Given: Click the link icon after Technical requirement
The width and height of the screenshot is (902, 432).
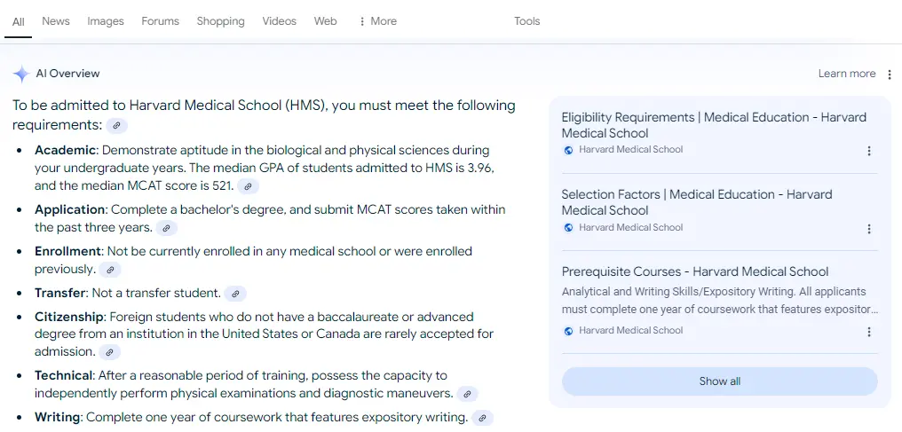Looking at the screenshot, I should [467, 394].
